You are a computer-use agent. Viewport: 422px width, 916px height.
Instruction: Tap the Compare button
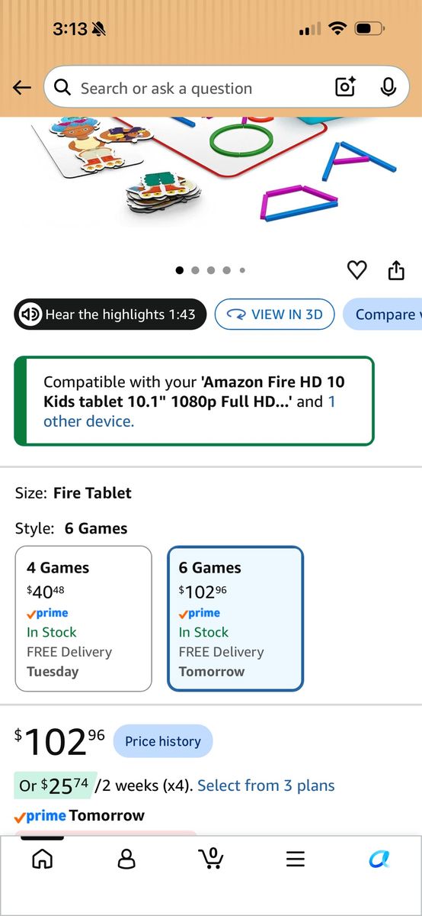point(383,314)
